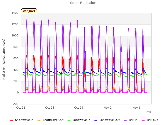Click the 0 y-axis tick label
The height and width of the screenshot is (125, 167).
tap(18, 93)
